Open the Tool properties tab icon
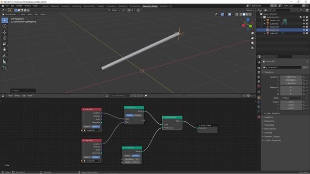The image size is (310, 174). click(x=259, y=62)
